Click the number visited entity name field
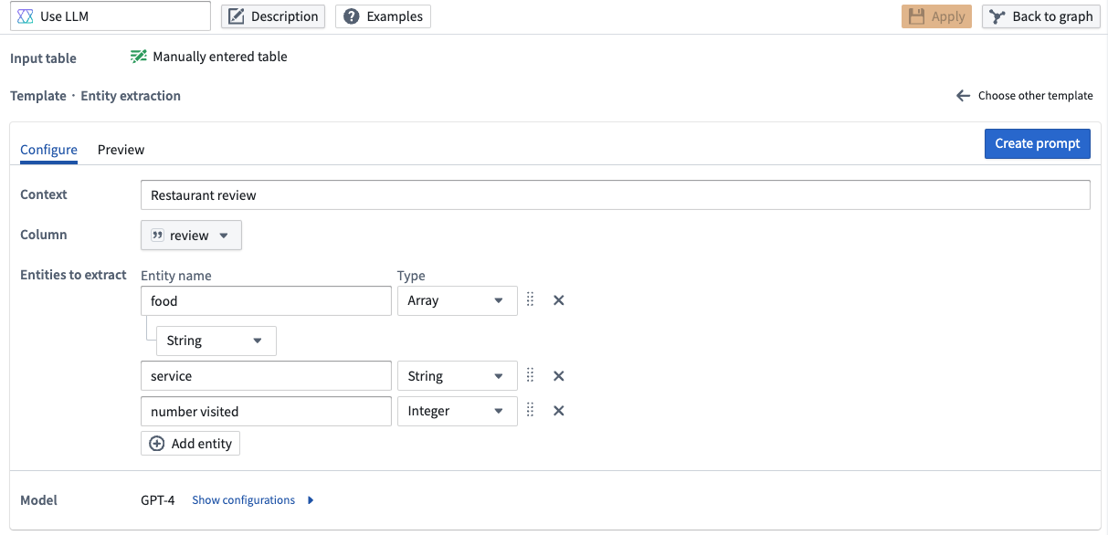Image resolution: width=1108 pixels, height=535 pixels. coord(266,411)
